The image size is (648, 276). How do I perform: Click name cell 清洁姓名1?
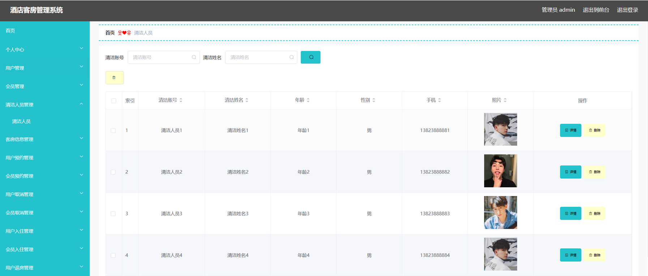[x=238, y=130]
